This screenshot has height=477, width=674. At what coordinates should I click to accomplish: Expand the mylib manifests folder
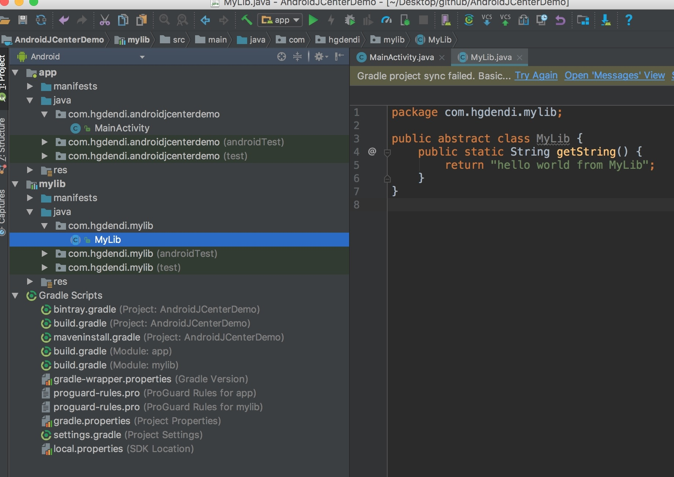click(30, 198)
